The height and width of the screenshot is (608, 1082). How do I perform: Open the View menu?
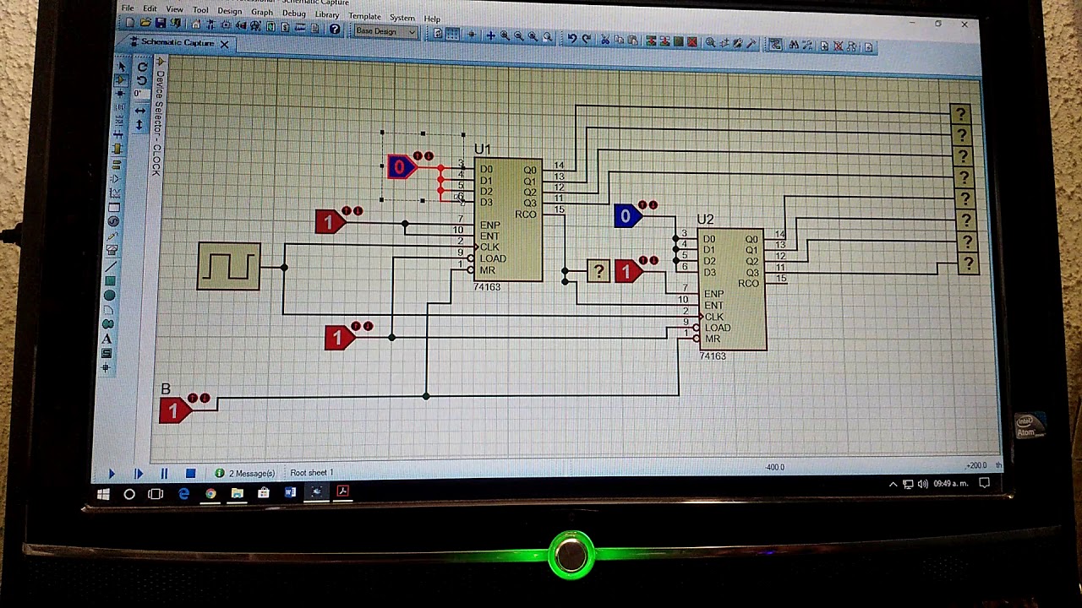pyautogui.click(x=174, y=10)
